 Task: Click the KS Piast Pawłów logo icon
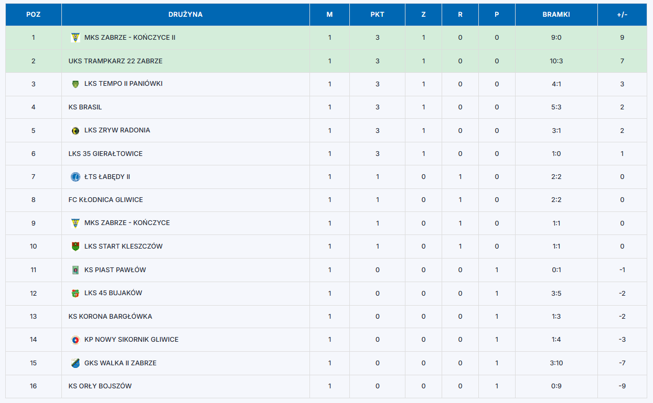pos(76,270)
